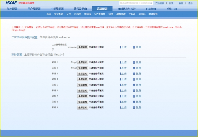Choose file for the welcome prompt
This screenshot has height=137, width=198.
click(x=83, y=47)
